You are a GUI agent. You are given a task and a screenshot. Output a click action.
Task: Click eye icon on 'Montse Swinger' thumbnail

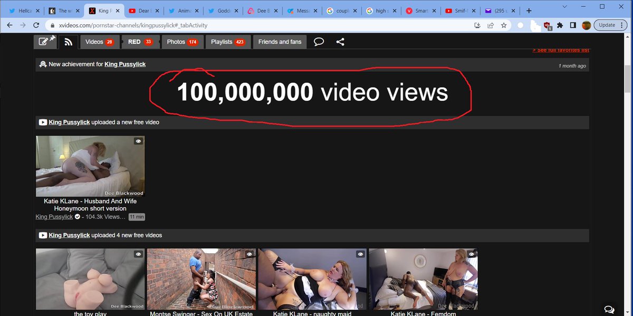[x=249, y=254]
